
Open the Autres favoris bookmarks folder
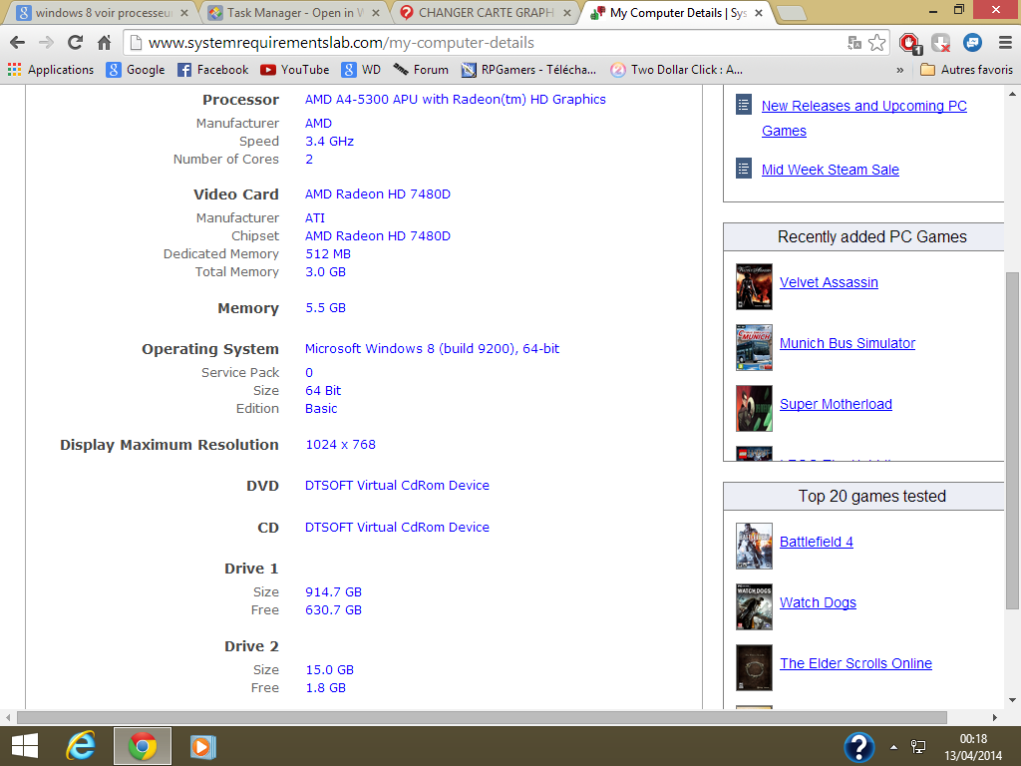967,70
